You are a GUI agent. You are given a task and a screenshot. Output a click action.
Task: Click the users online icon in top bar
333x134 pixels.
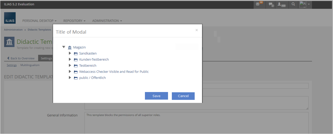click(281, 4)
